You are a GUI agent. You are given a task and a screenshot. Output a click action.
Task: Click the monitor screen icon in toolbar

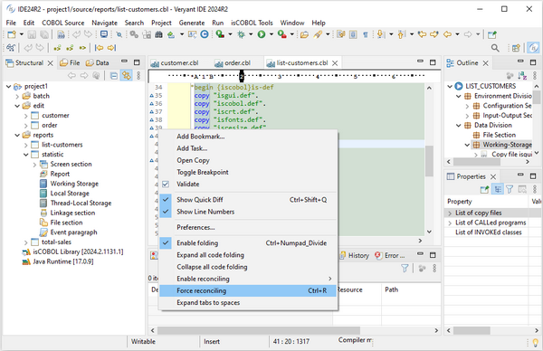pos(103,34)
